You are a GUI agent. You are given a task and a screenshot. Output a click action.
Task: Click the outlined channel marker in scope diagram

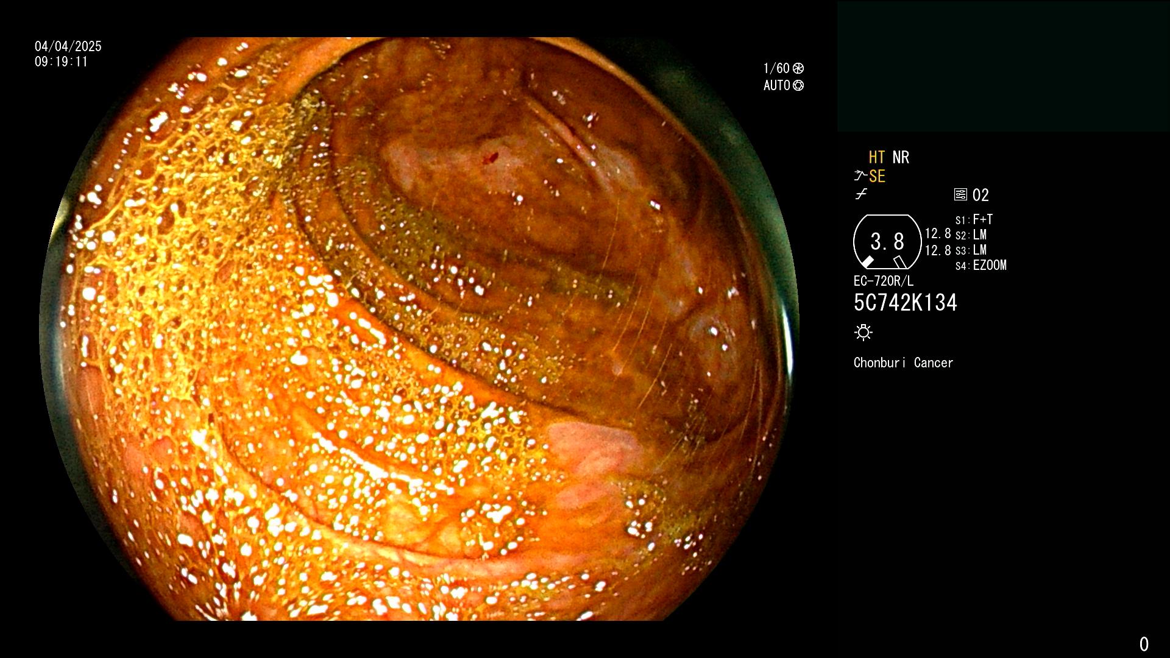[x=900, y=262]
